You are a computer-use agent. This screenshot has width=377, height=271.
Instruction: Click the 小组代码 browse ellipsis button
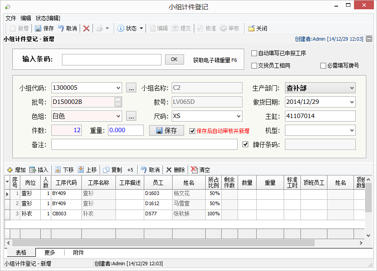131,88
